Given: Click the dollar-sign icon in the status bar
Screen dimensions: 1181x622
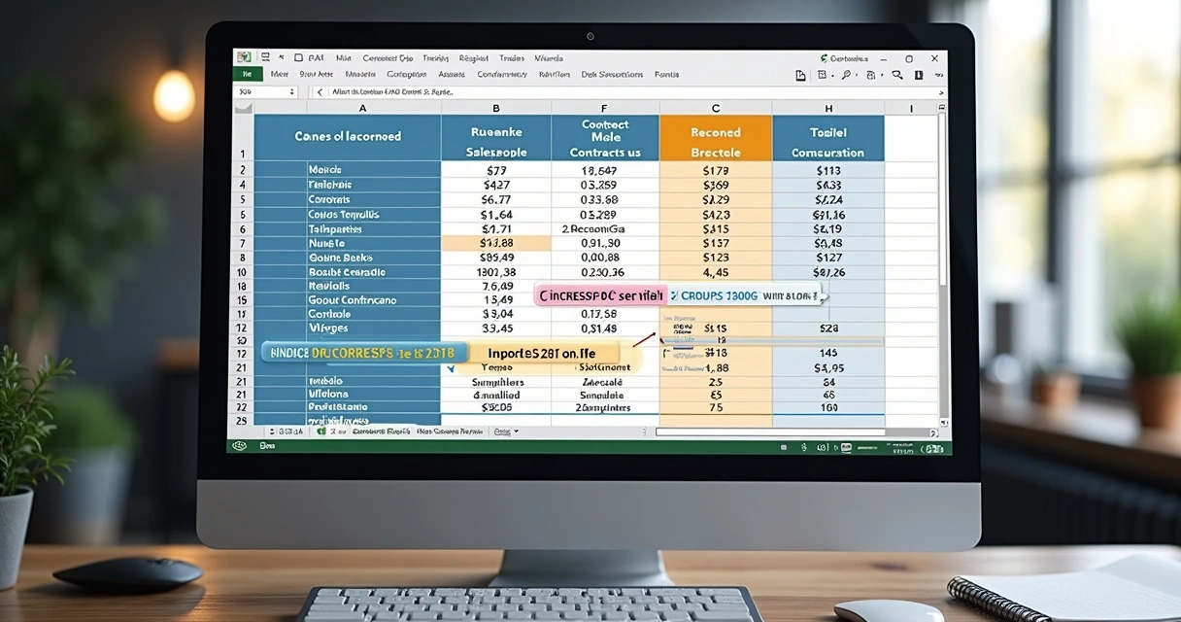Looking at the screenshot, I should [803, 446].
